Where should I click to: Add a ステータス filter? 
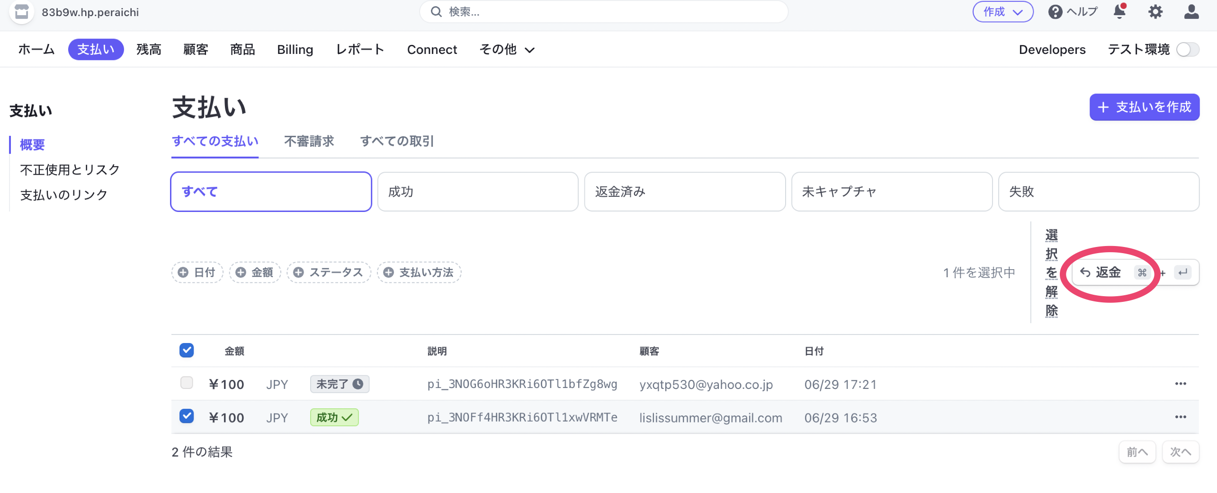329,273
